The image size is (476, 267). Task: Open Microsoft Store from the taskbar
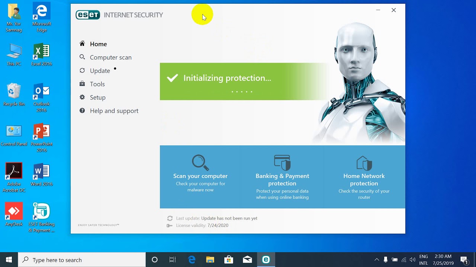click(229, 260)
